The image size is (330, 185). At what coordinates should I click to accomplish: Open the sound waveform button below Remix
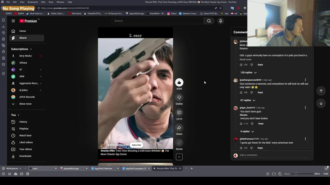tap(179, 157)
